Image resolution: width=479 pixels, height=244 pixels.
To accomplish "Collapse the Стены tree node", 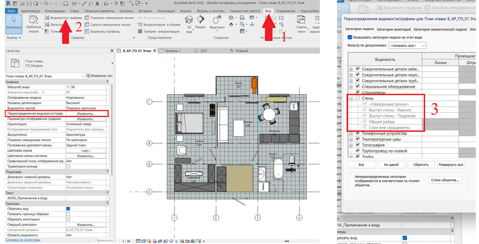I will click(x=351, y=98).
